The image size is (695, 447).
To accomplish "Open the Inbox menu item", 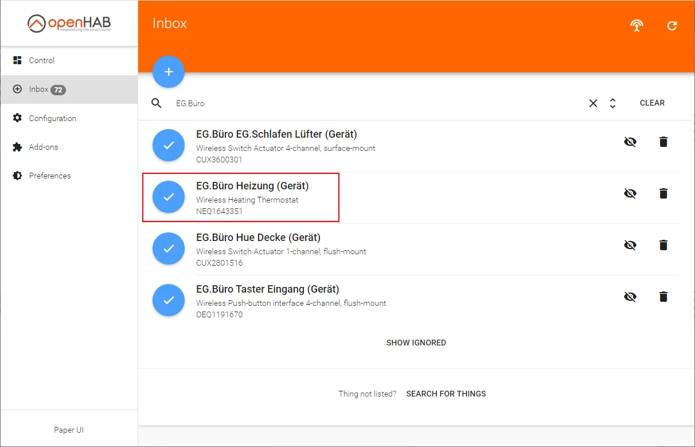I will click(69, 90).
